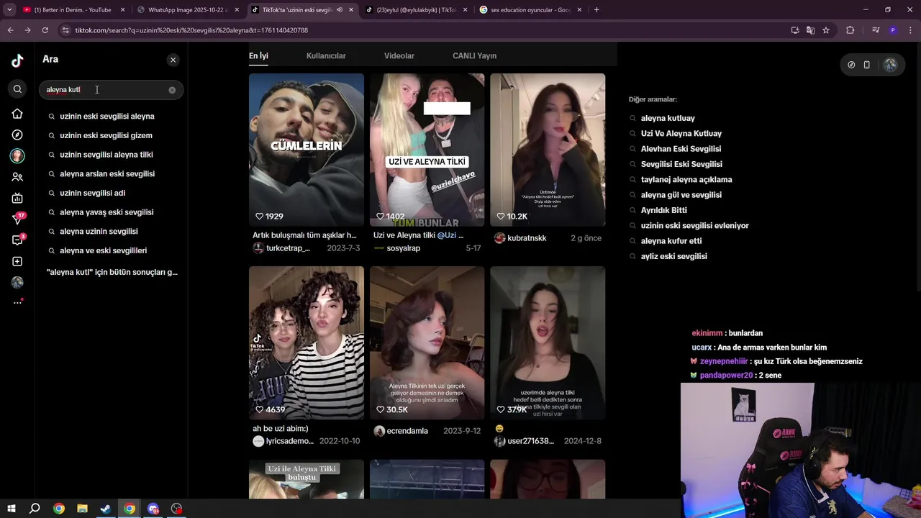The width and height of the screenshot is (921, 518).
Task: Click the Upload plus icon in the sidebar
Action: point(17,261)
